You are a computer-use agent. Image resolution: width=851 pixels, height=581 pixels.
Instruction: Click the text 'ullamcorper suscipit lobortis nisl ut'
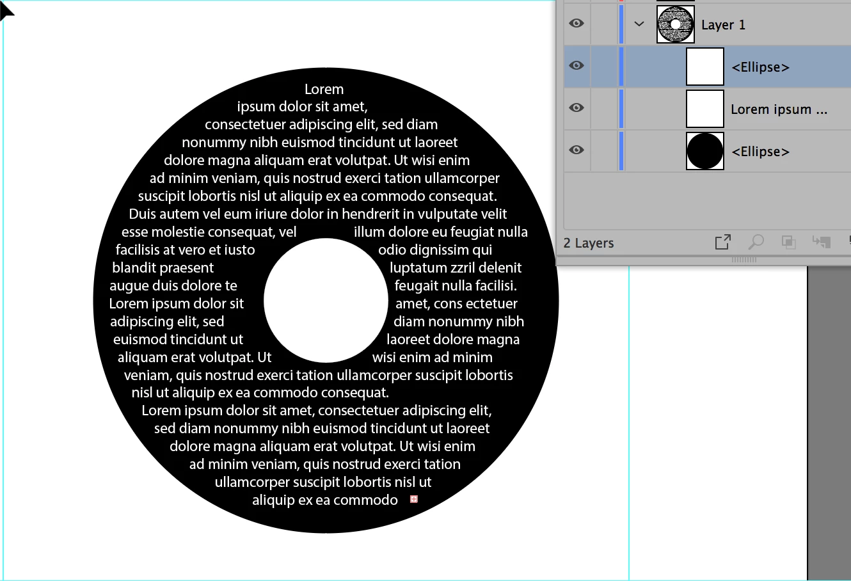(x=323, y=482)
